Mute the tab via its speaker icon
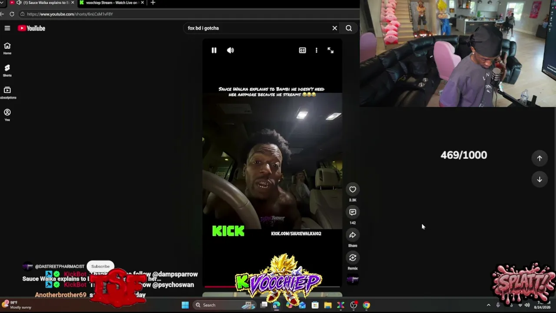The image size is (556, 313). [19, 3]
